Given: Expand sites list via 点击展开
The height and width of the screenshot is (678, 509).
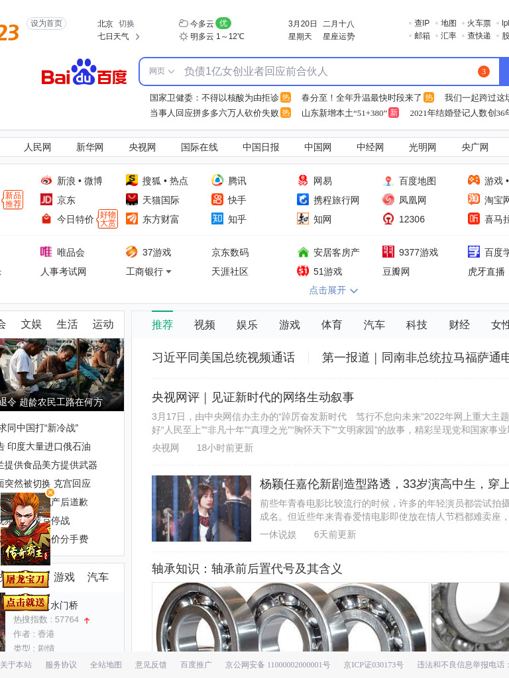Looking at the screenshot, I should 333,290.
